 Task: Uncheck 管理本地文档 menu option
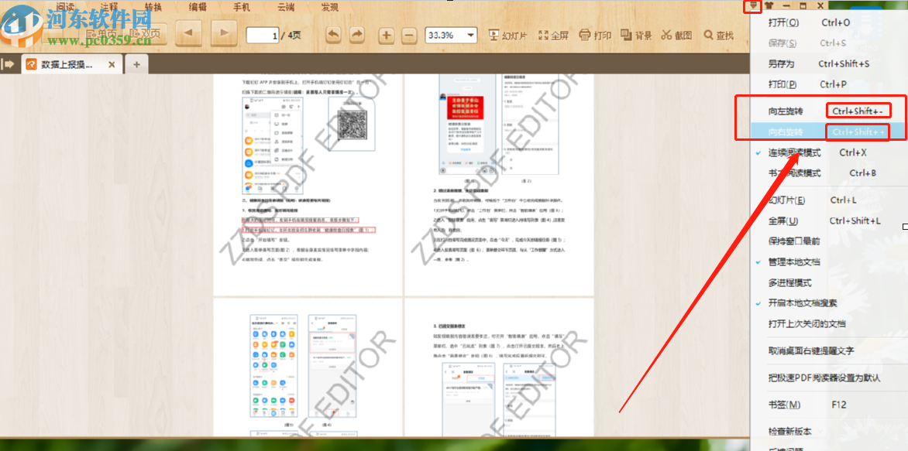tap(794, 262)
